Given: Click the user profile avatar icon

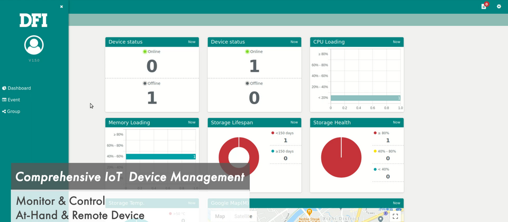Looking at the screenshot, I should pos(34,45).
